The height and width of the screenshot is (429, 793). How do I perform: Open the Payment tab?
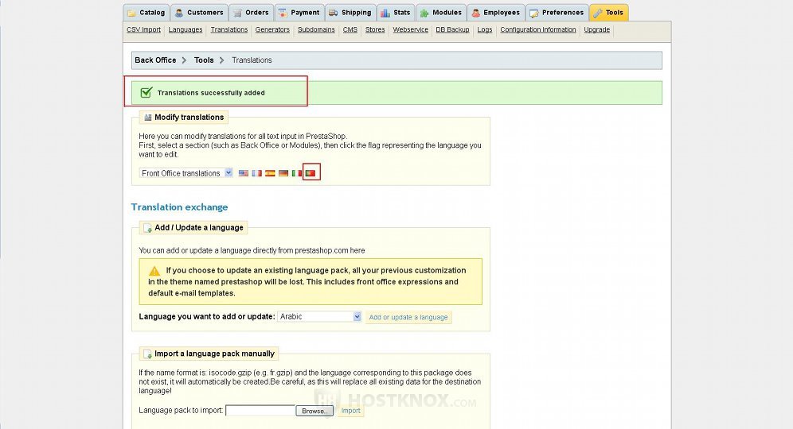point(299,13)
